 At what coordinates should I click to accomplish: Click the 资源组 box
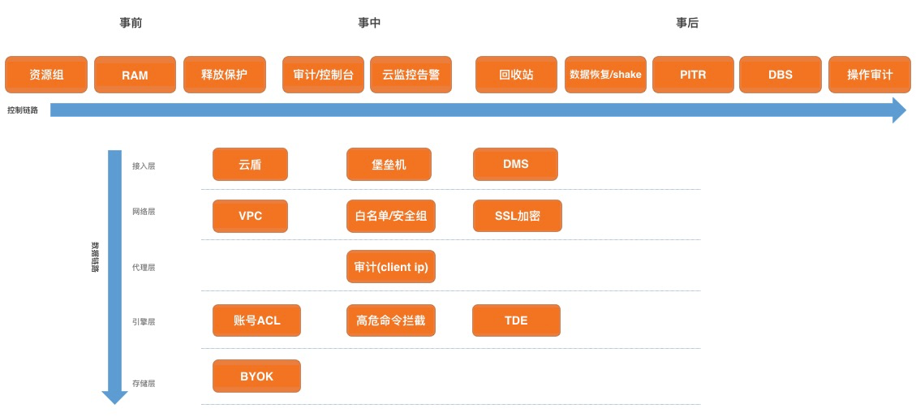(46, 75)
